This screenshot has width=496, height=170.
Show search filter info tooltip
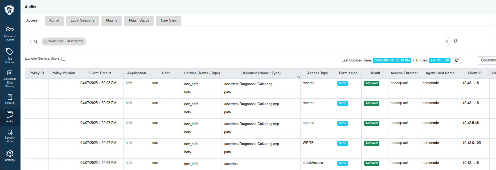(x=456, y=41)
